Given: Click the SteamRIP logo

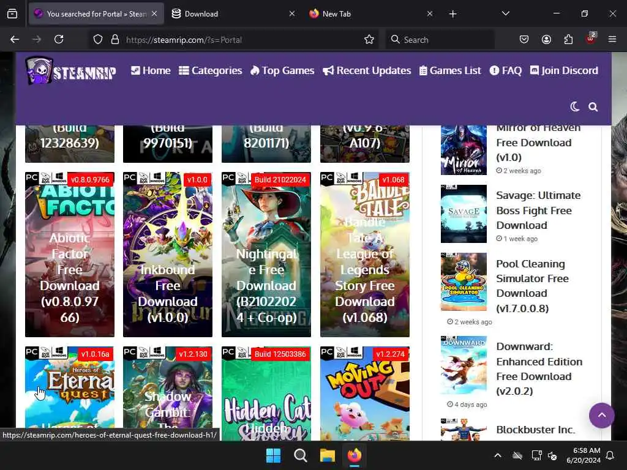Looking at the screenshot, I should 70,71.
